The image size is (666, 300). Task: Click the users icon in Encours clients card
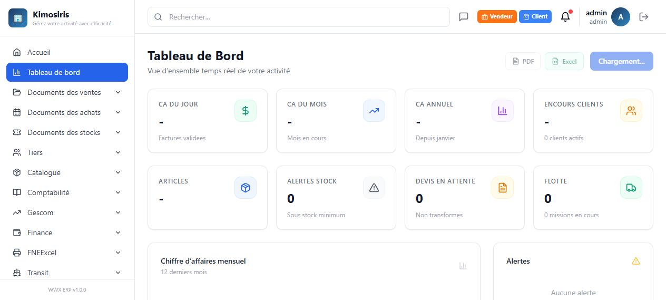click(x=631, y=111)
